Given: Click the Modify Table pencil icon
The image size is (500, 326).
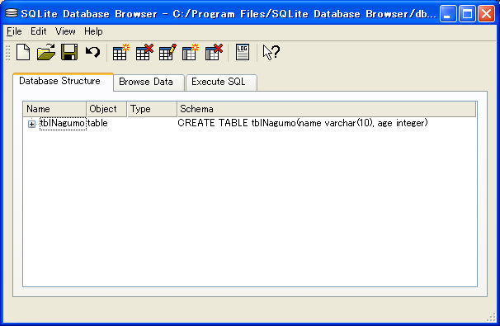Looking at the screenshot, I should [x=167, y=52].
